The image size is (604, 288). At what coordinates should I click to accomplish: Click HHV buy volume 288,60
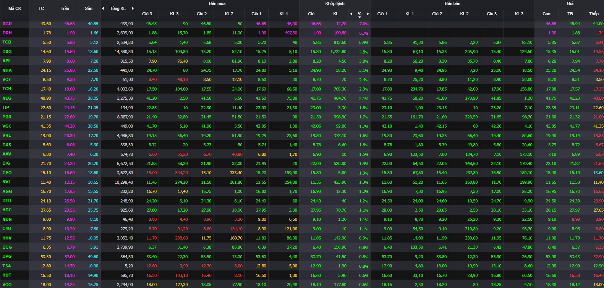[x=181, y=238]
